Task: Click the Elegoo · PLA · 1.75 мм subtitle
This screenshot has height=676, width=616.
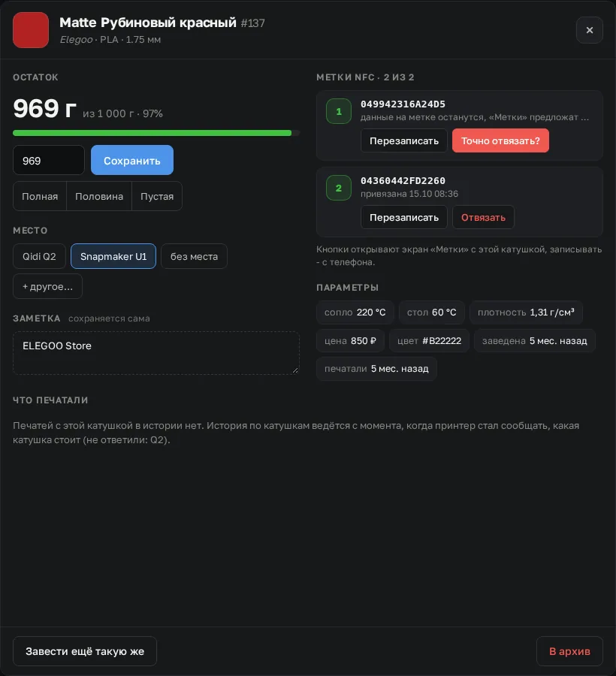Action: (110, 40)
